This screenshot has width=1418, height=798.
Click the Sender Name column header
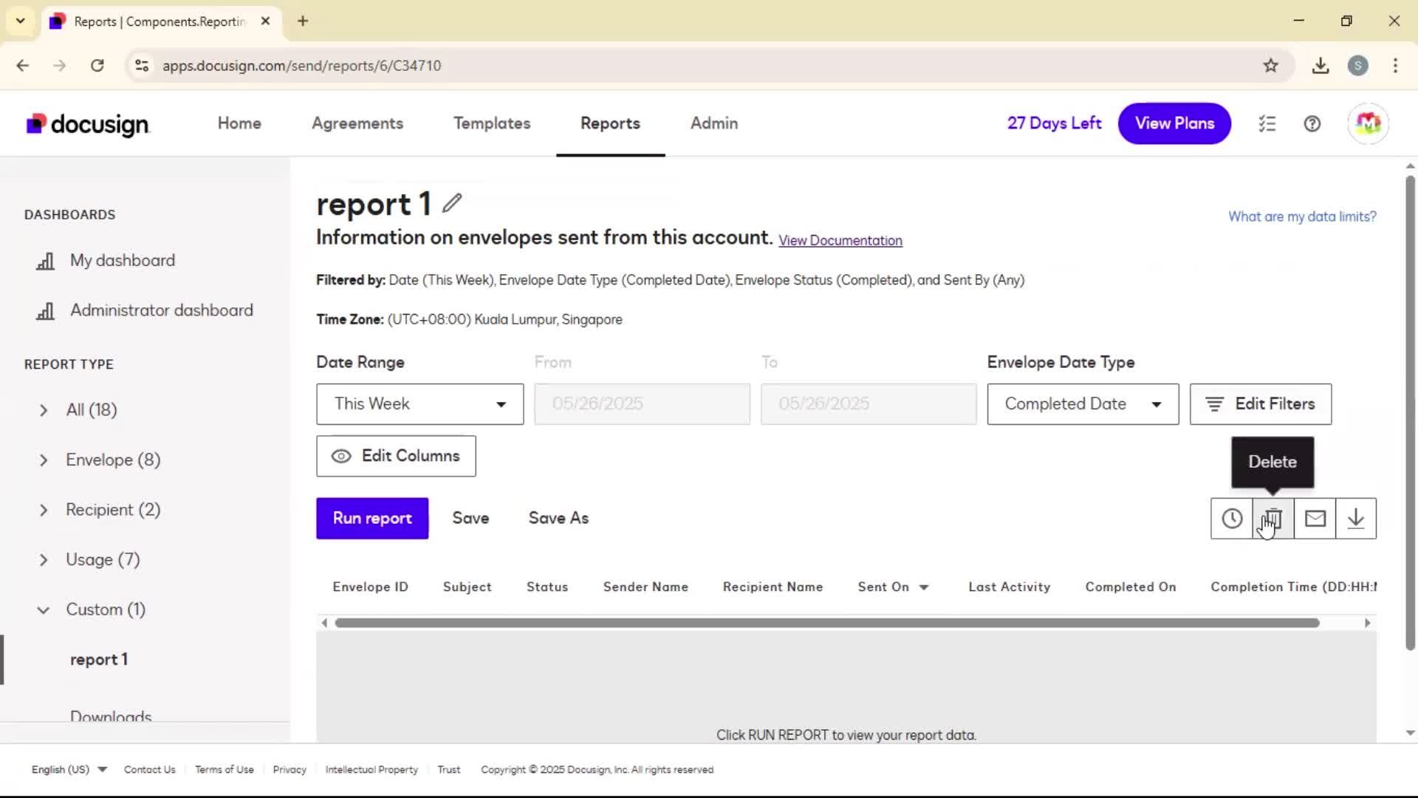(645, 587)
